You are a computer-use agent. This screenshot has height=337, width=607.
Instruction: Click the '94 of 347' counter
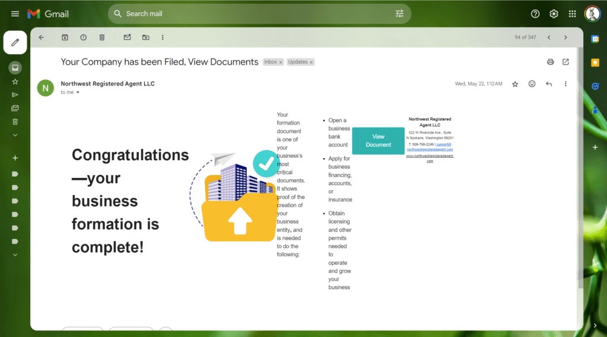coord(525,37)
